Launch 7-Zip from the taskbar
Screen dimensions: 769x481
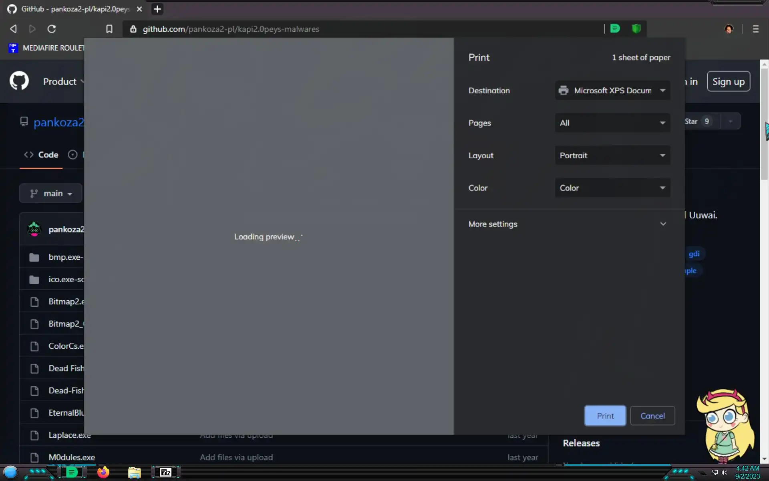pyautogui.click(x=165, y=473)
